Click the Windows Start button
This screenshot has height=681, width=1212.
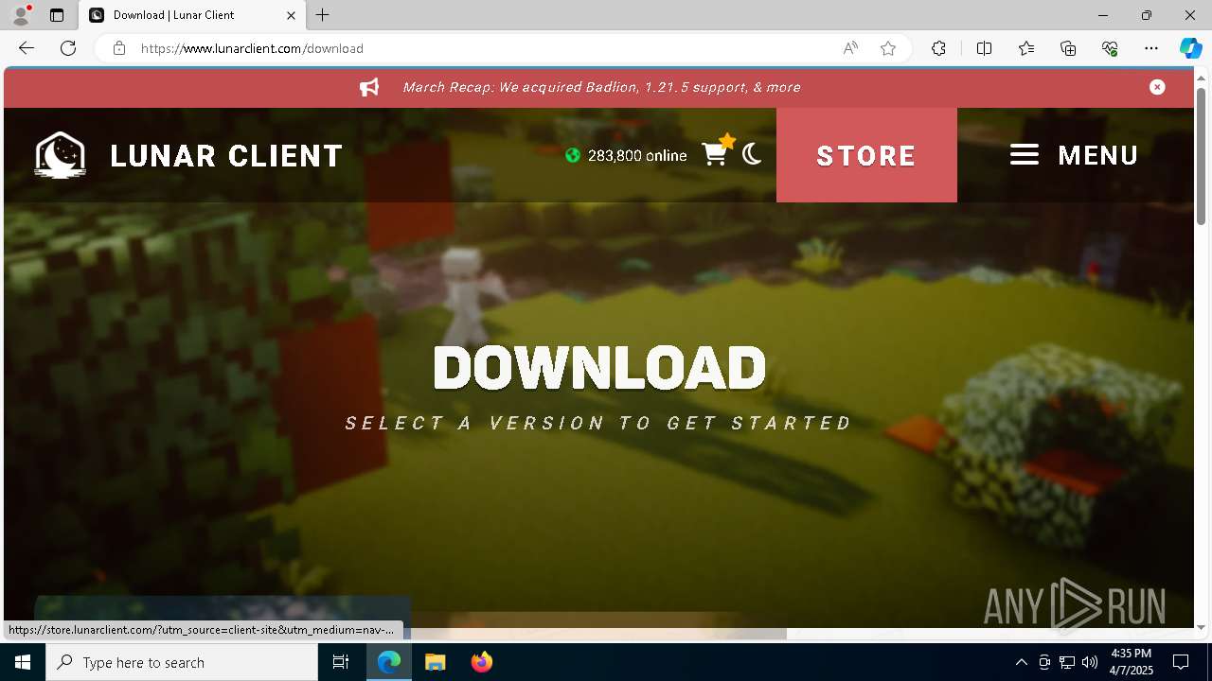coord(23,662)
